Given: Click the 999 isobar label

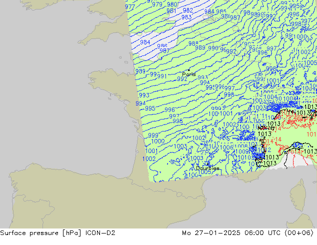Looking at the screenshot, I should tap(153, 135).
